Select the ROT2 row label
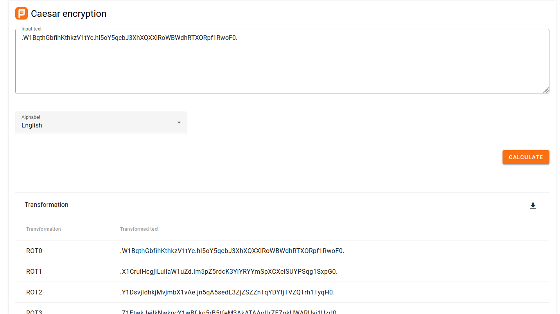Screen dimensions: 560x314 coord(34,292)
